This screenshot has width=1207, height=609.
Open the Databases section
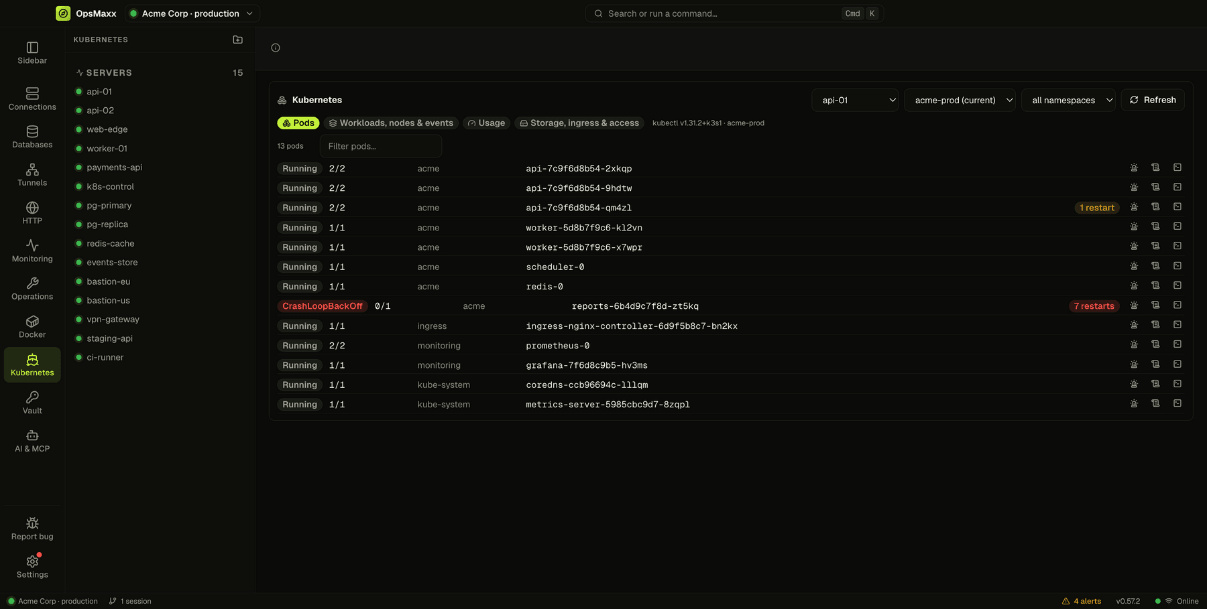click(32, 137)
